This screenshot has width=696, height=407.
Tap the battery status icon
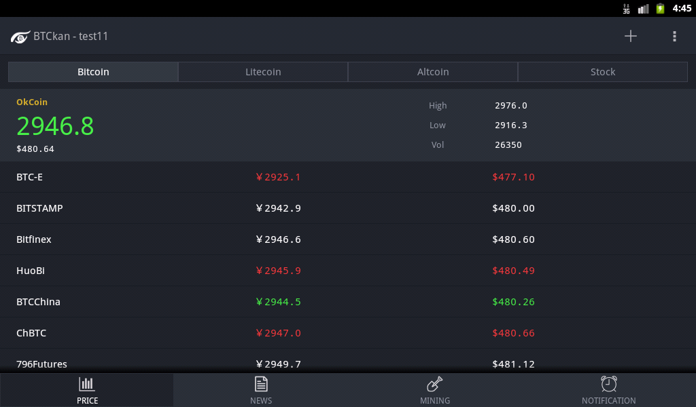(x=660, y=8)
